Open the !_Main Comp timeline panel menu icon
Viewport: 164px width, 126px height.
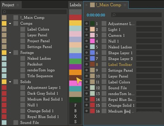125,5
